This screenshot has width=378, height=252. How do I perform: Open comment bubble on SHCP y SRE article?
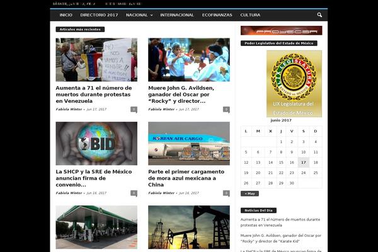pos(134,193)
